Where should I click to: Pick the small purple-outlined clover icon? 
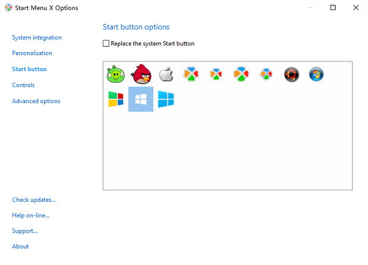(x=266, y=74)
